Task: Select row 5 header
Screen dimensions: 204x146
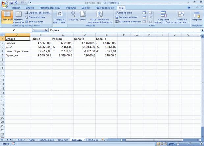Action: [3, 55]
